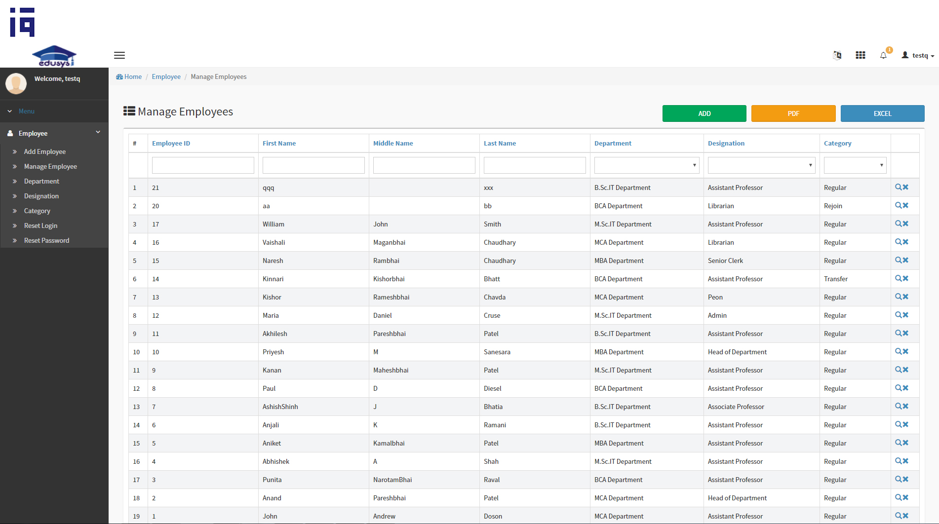Click the user avatar picture in sidebar
Image resolution: width=939 pixels, height=524 pixels.
tap(16, 83)
